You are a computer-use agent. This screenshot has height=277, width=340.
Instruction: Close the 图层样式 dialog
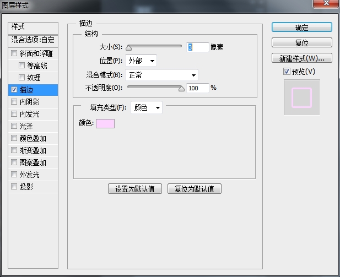pyautogui.click(x=326, y=3)
